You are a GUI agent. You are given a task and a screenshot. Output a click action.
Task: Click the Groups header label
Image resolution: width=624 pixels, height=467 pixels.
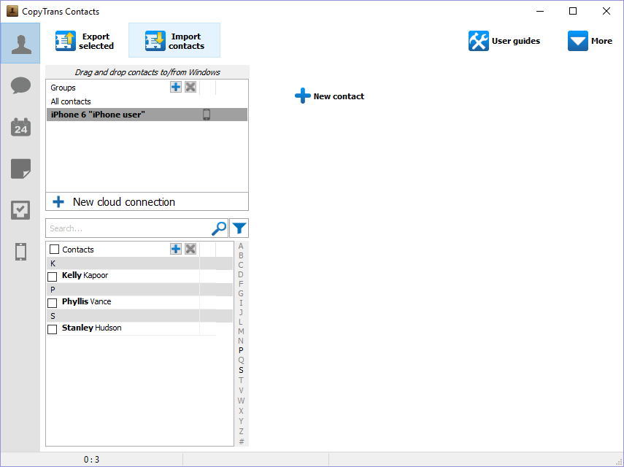[63, 88]
